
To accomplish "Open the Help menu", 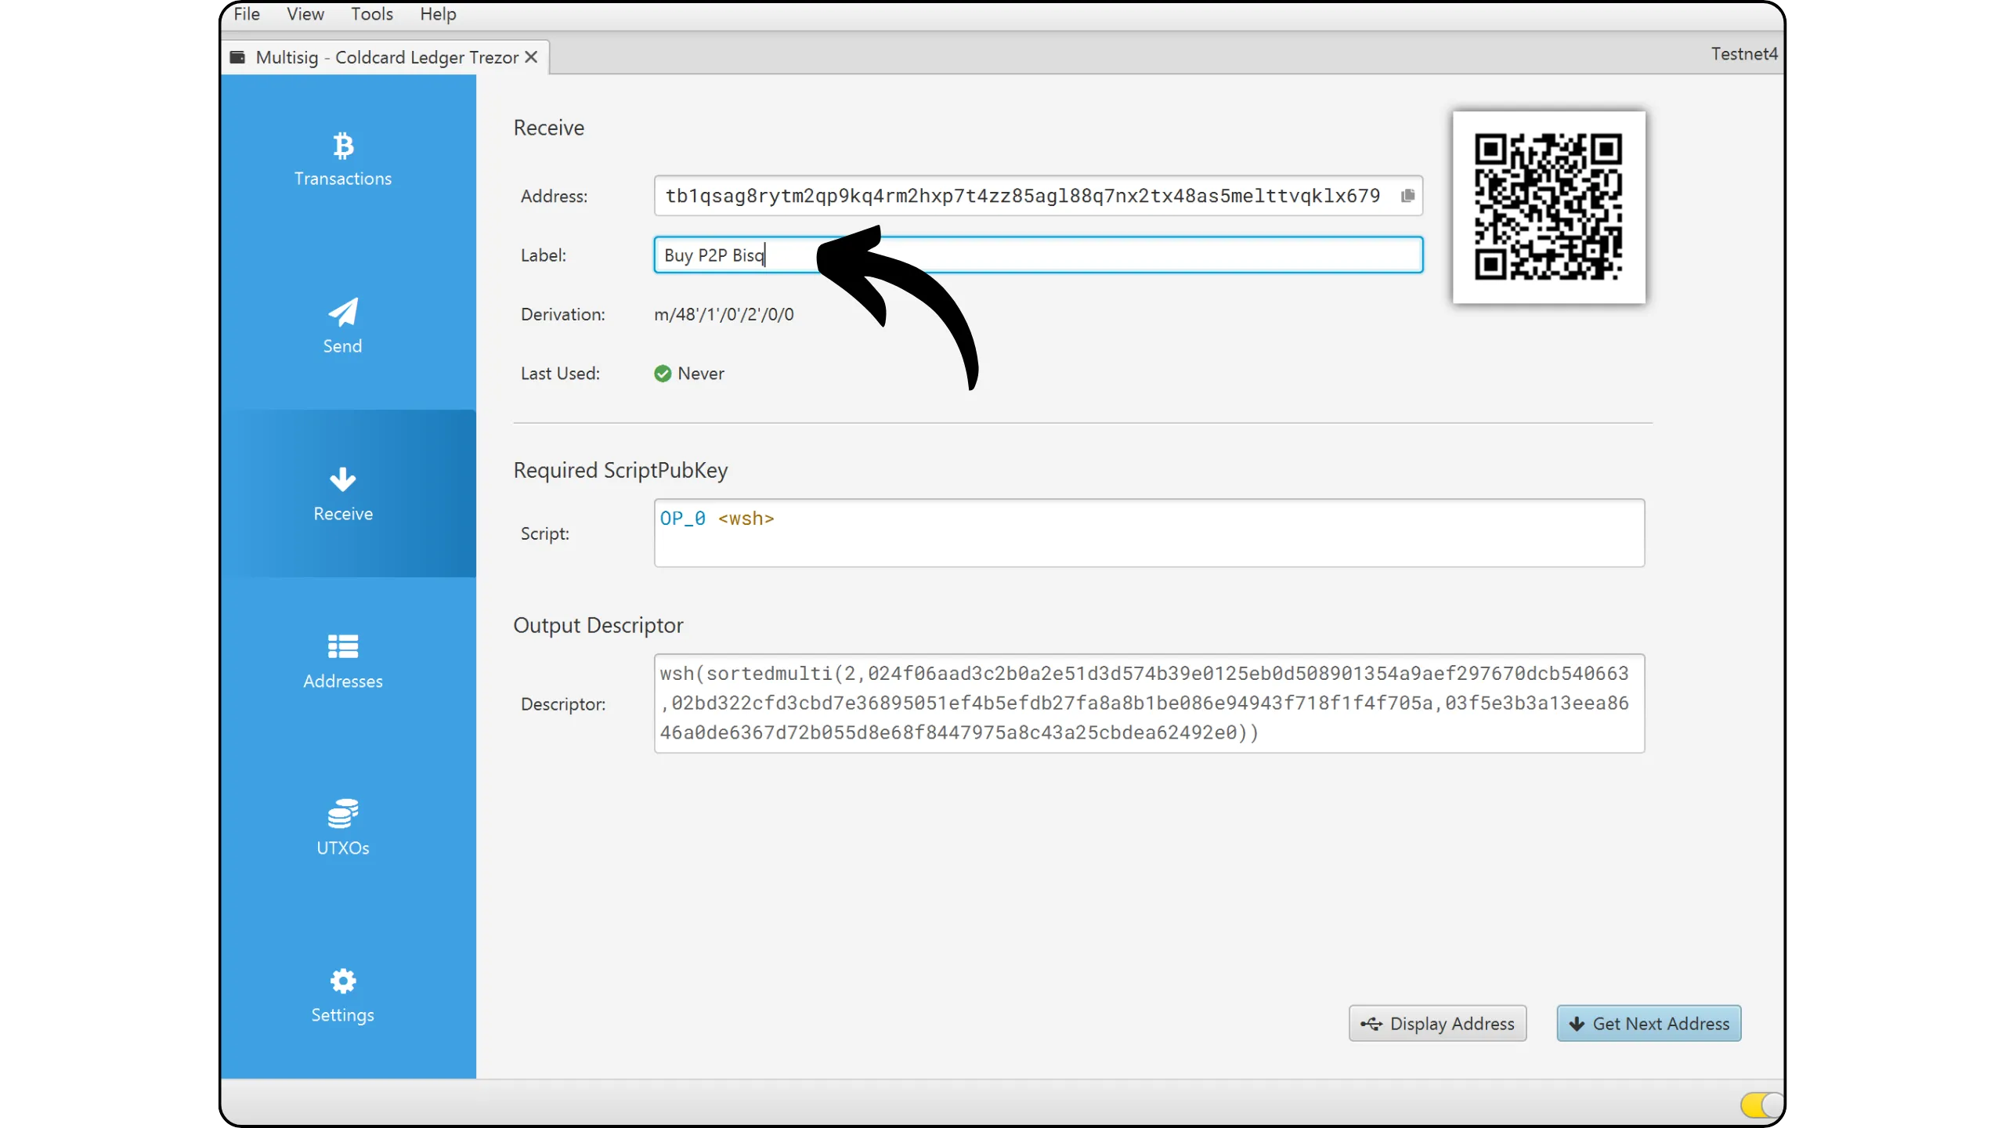I will [x=437, y=14].
